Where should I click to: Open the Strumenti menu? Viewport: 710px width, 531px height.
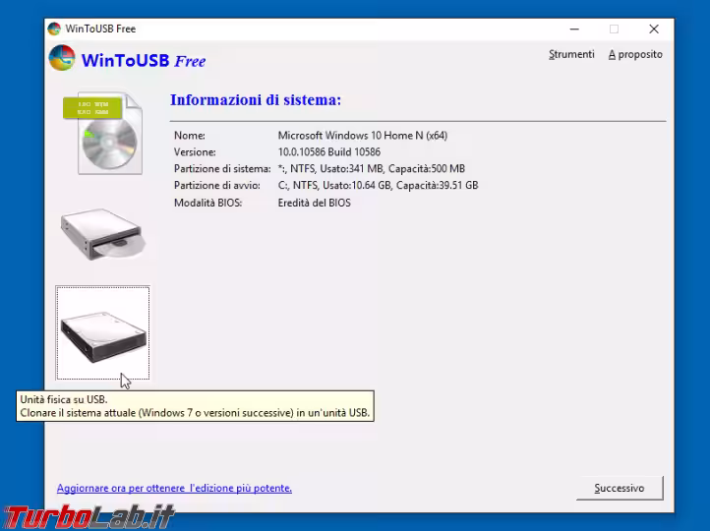(571, 54)
